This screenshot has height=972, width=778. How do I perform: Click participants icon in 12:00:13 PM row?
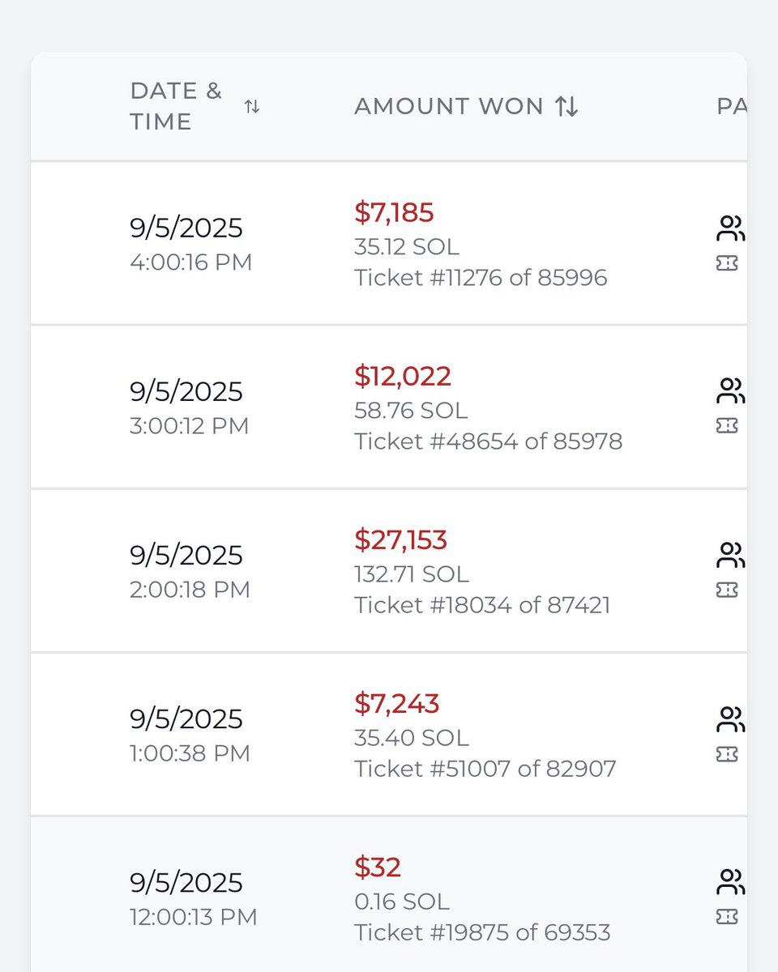coord(730,882)
